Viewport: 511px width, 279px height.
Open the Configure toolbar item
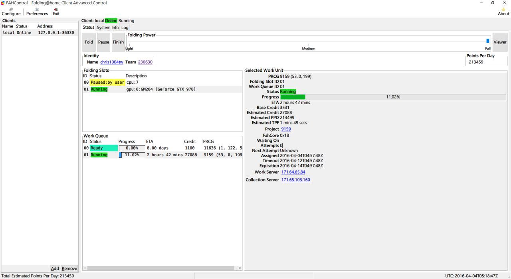(11, 12)
